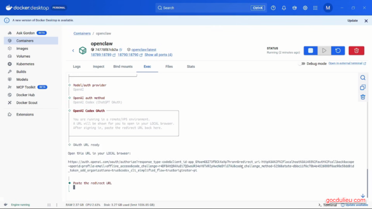The width and height of the screenshot is (372, 209).
Task: Click the search icon in terminal panel
Action: (x=363, y=78)
